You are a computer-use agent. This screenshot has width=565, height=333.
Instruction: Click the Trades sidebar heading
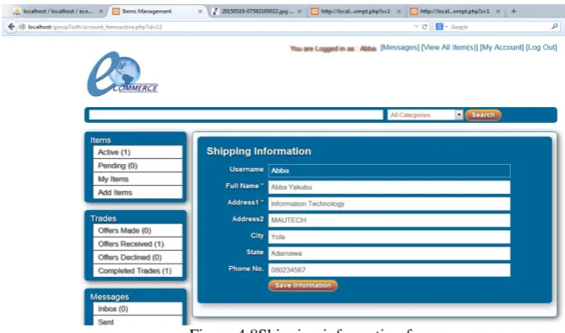click(x=104, y=218)
